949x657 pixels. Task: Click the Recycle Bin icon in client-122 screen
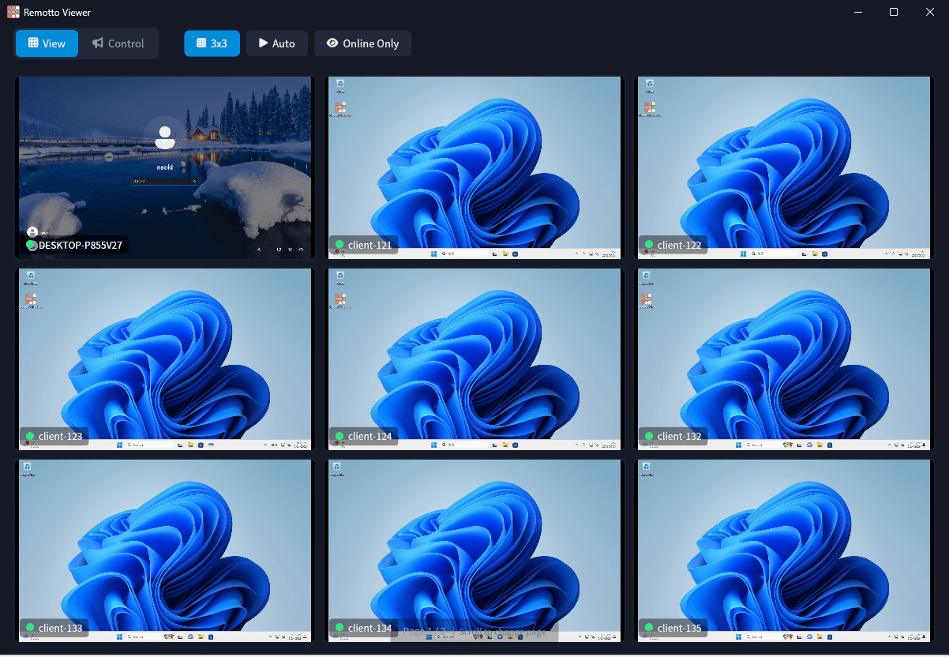(649, 84)
